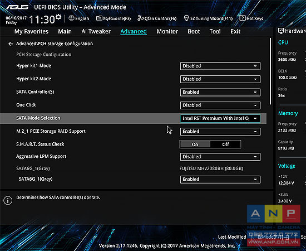Screen dimensions: 306x251
Task: Go to the Exit tab
Action: click(x=235, y=31)
